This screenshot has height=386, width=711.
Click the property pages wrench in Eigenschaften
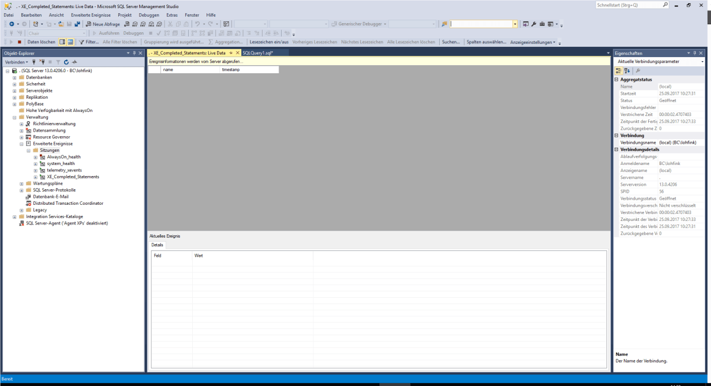pos(638,70)
